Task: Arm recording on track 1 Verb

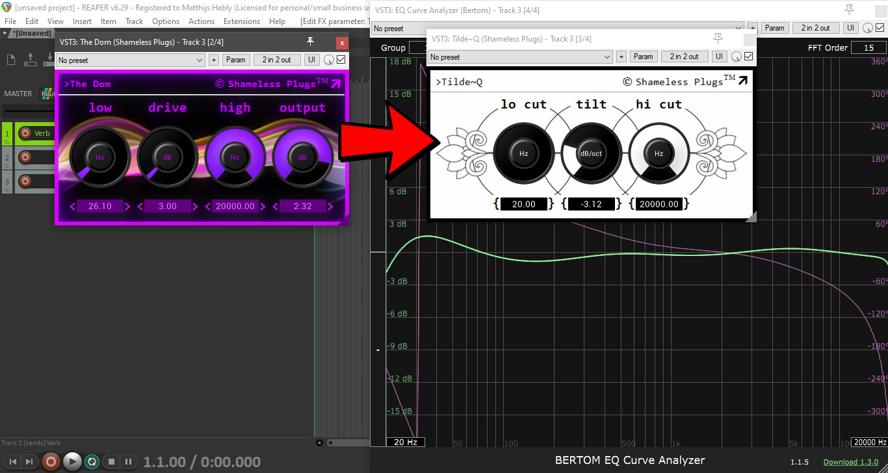Action: [25, 133]
